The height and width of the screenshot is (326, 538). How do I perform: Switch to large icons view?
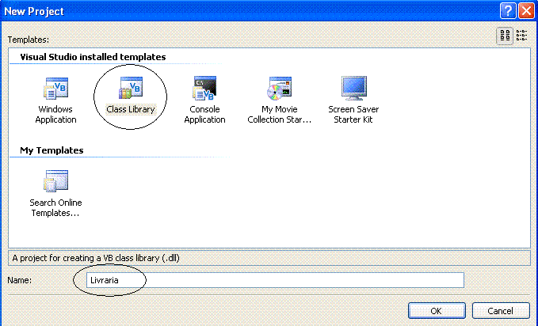[505, 36]
